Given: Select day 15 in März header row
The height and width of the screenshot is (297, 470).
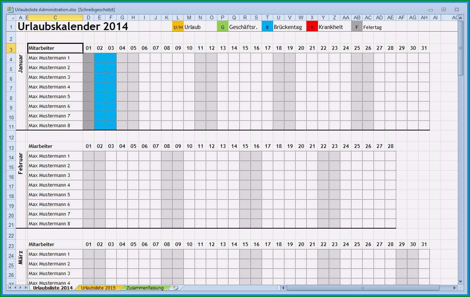Looking at the screenshot, I should (245, 244).
